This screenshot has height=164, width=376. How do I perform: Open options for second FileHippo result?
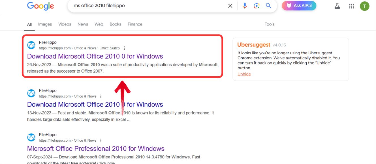(101, 96)
